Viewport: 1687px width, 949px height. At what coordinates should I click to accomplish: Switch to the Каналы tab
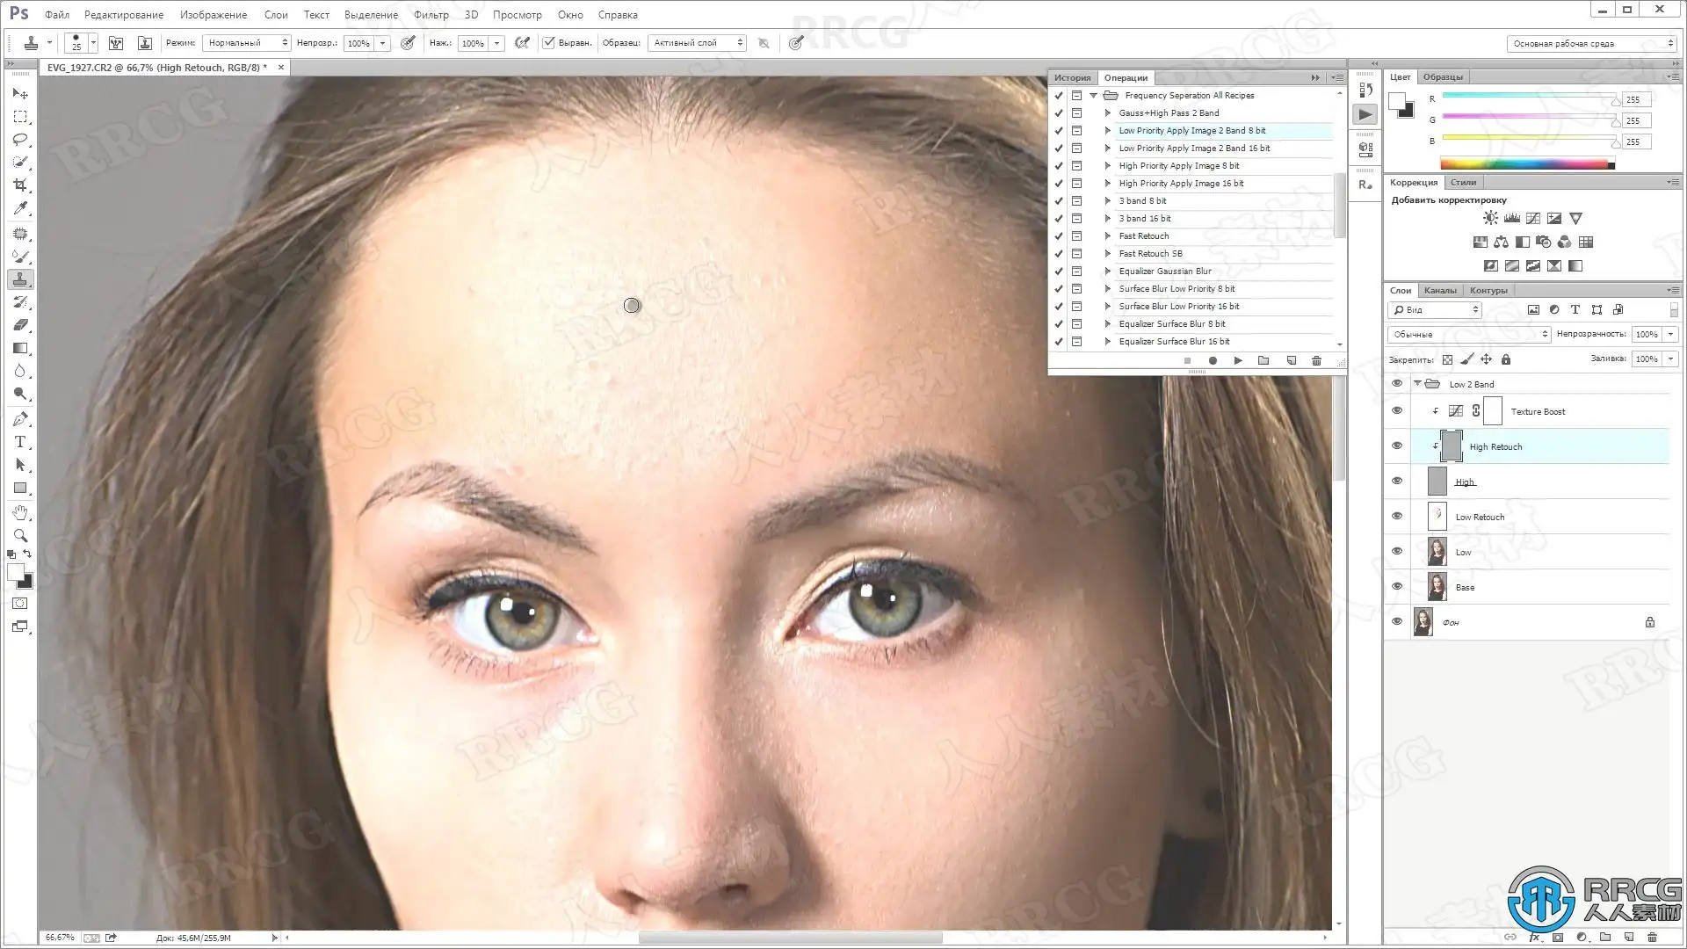[x=1439, y=290]
